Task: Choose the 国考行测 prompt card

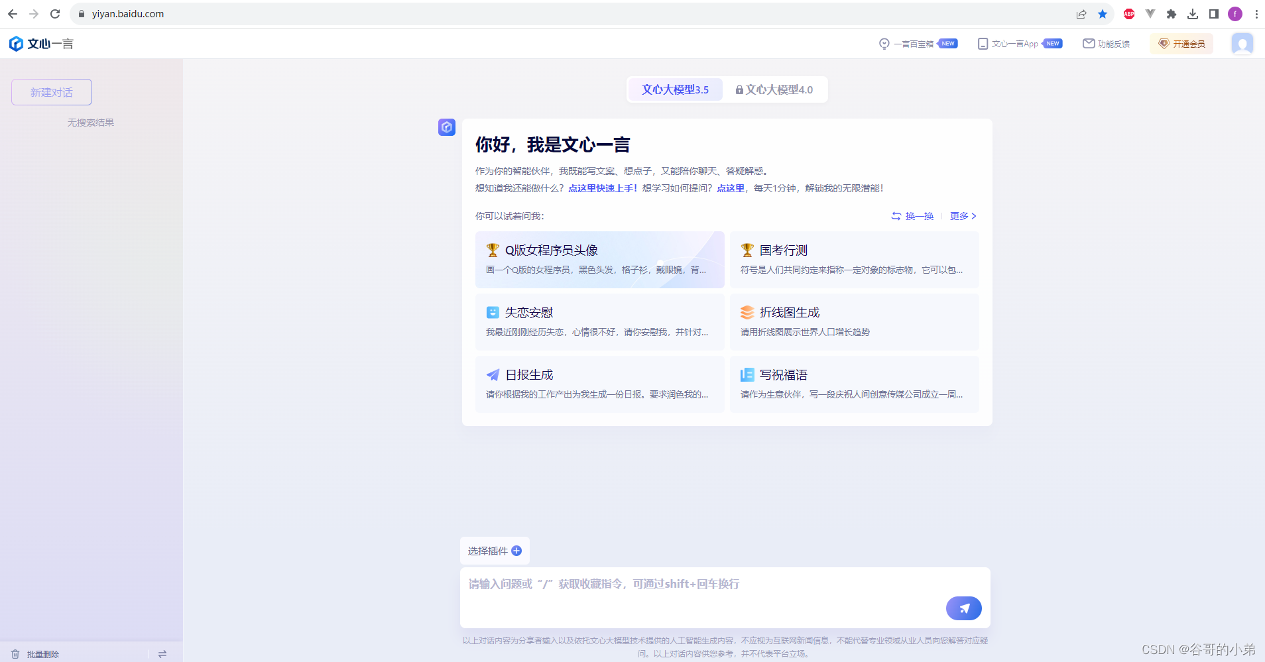Action: (x=854, y=260)
